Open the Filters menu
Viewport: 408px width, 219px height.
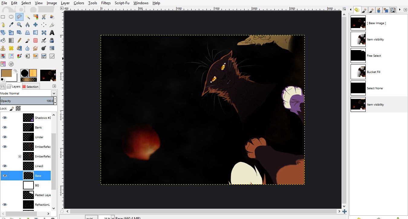106,3
